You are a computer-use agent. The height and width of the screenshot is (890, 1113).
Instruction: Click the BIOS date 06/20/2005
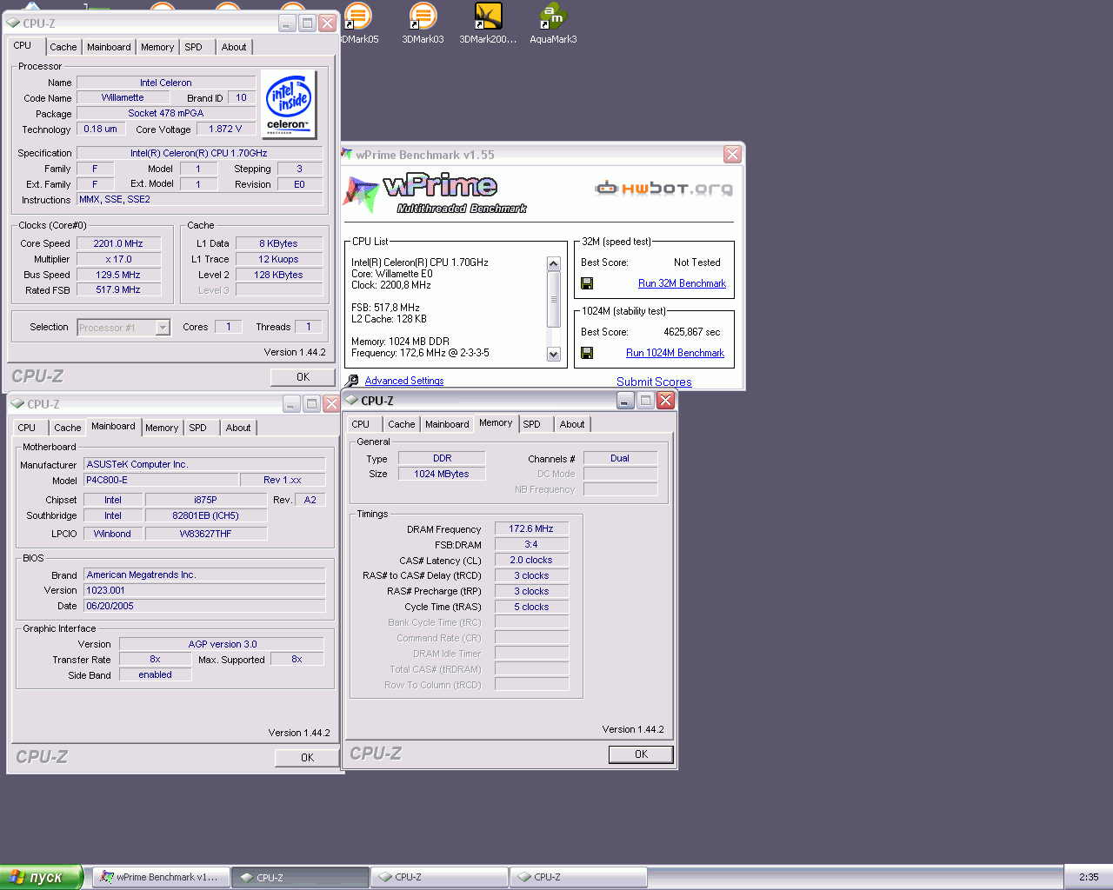[204, 606]
